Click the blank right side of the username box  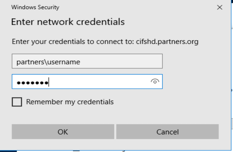coord(121,61)
